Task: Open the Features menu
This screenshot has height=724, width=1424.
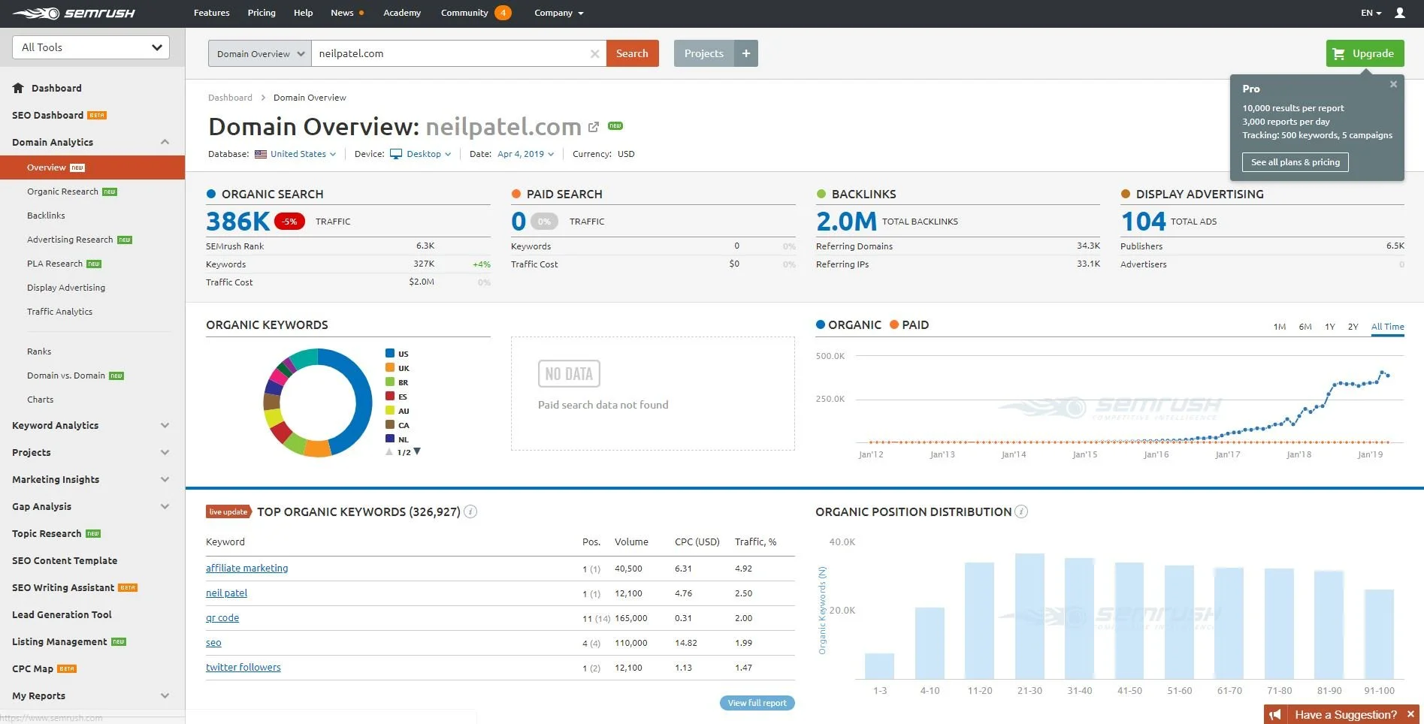Action: click(211, 13)
